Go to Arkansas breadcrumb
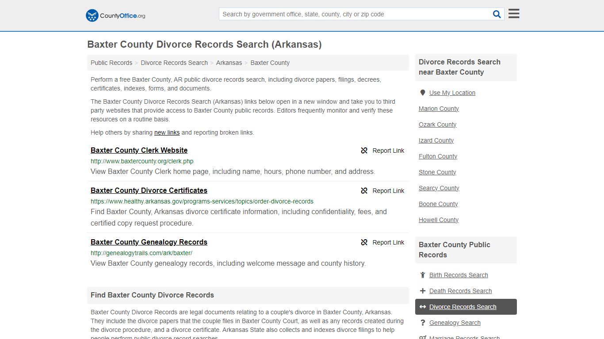 [x=229, y=63]
